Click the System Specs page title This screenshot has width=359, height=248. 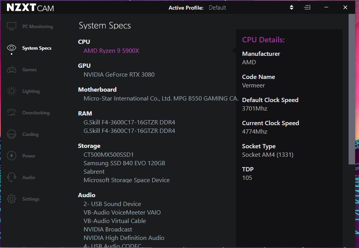(105, 25)
